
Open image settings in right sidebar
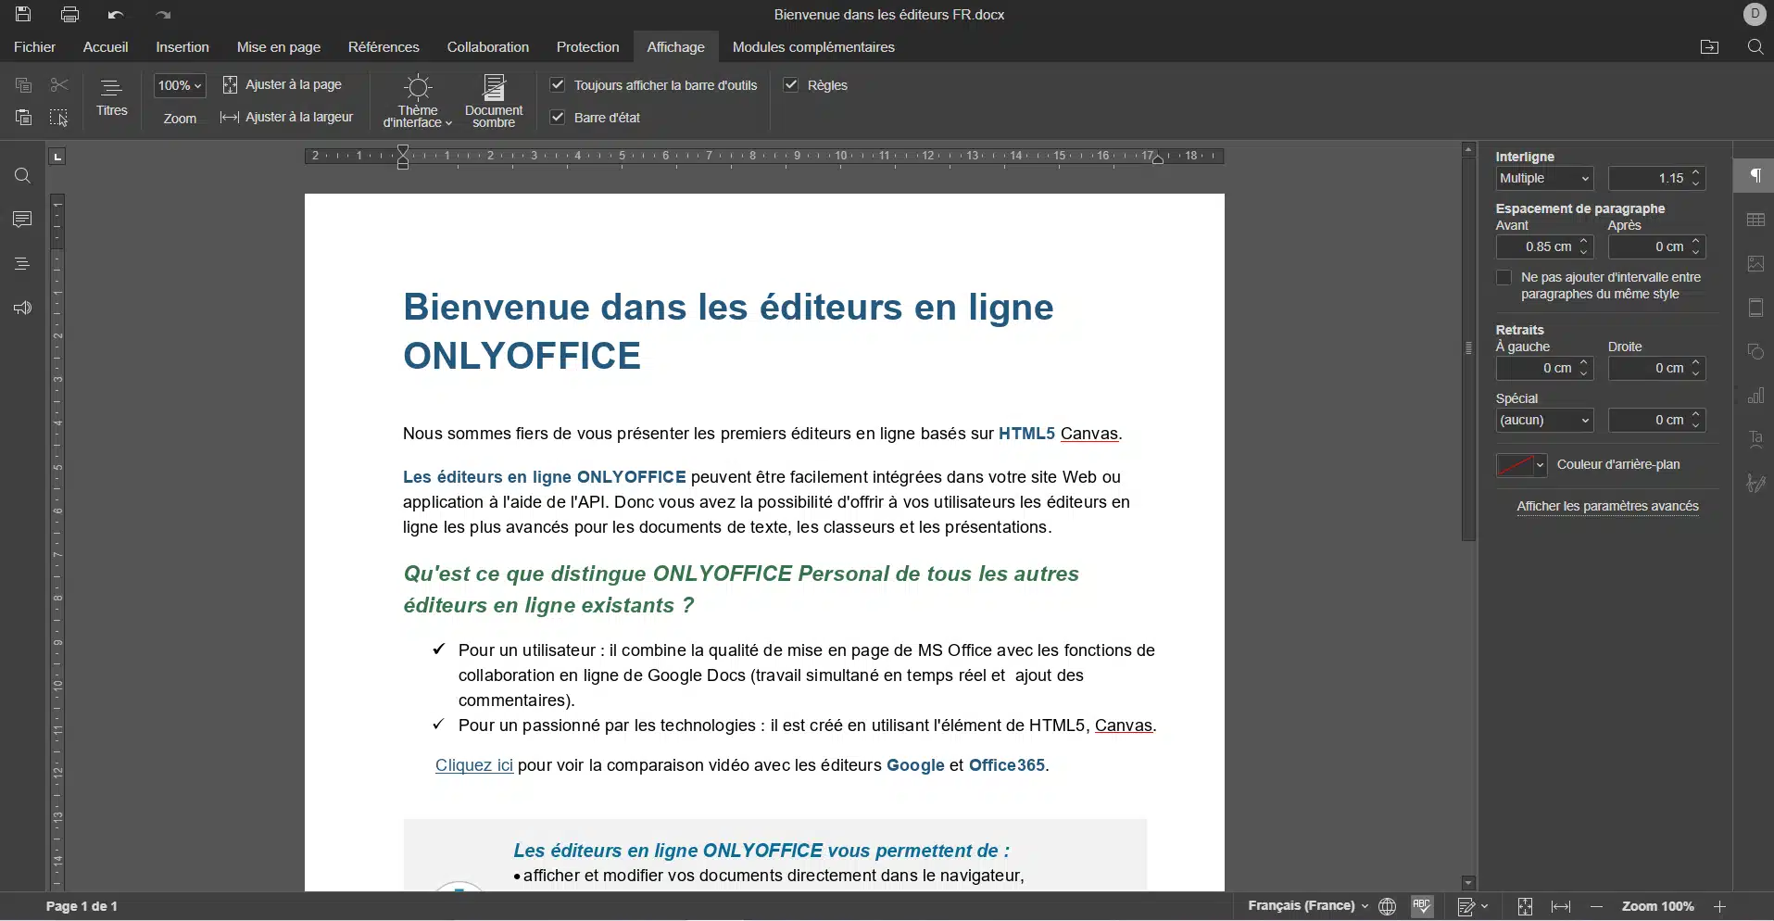click(1755, 264)
